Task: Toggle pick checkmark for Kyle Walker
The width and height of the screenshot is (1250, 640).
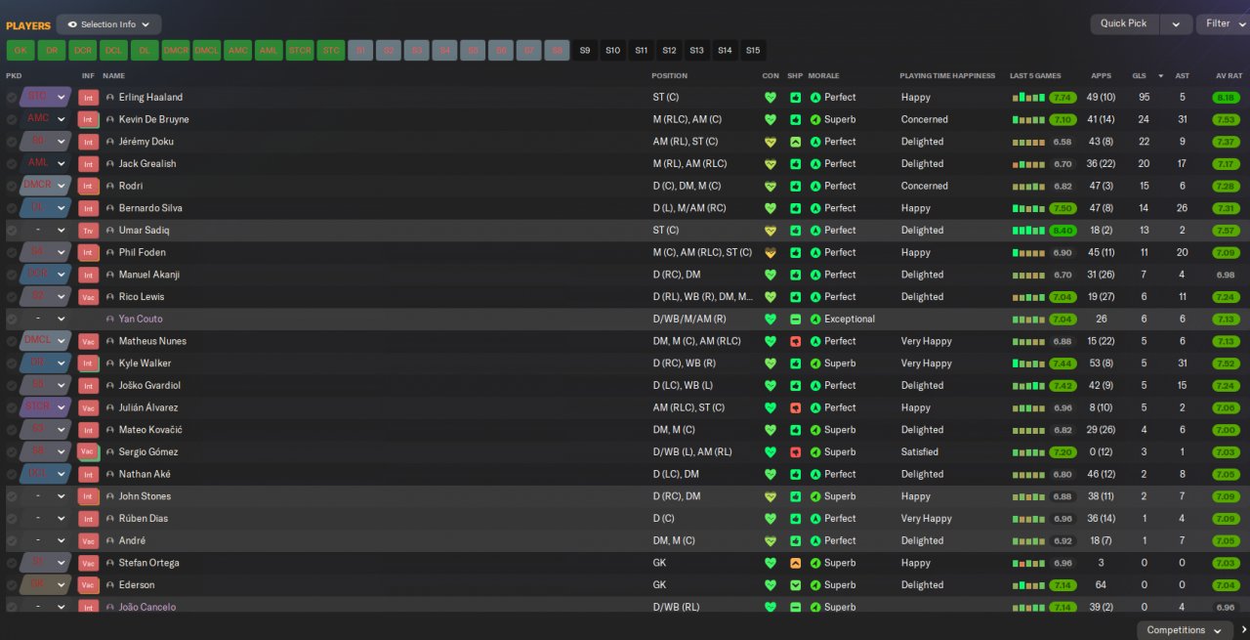Action: 12,363
